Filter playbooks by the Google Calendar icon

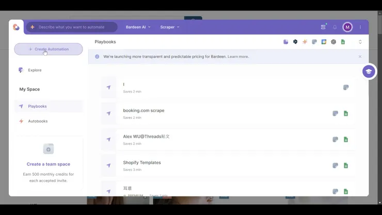324,42
